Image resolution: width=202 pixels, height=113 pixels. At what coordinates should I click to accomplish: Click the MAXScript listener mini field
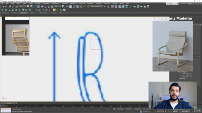pyautogui.click(x=6, y=111)
